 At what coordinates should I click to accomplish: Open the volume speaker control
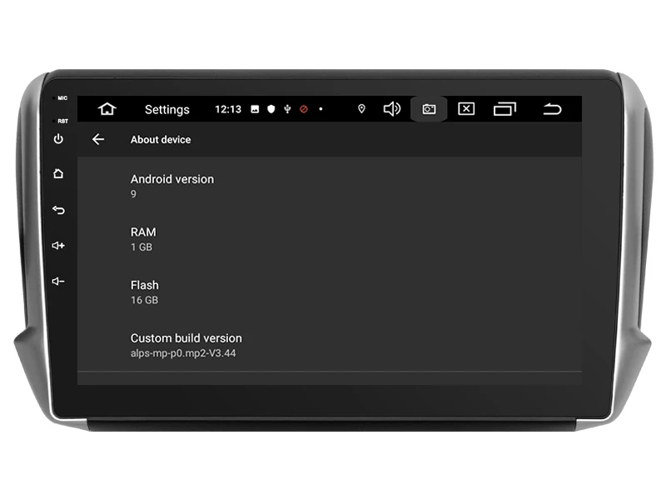(x=391, y=109)
